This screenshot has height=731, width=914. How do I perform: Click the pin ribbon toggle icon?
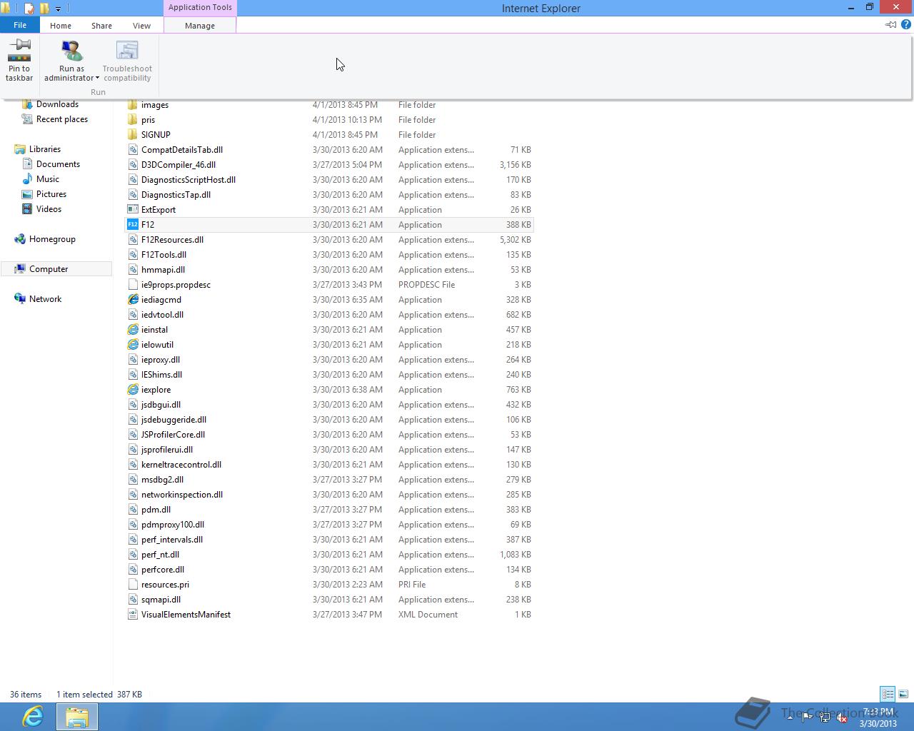pyautogui.click(x=890, y=24)
